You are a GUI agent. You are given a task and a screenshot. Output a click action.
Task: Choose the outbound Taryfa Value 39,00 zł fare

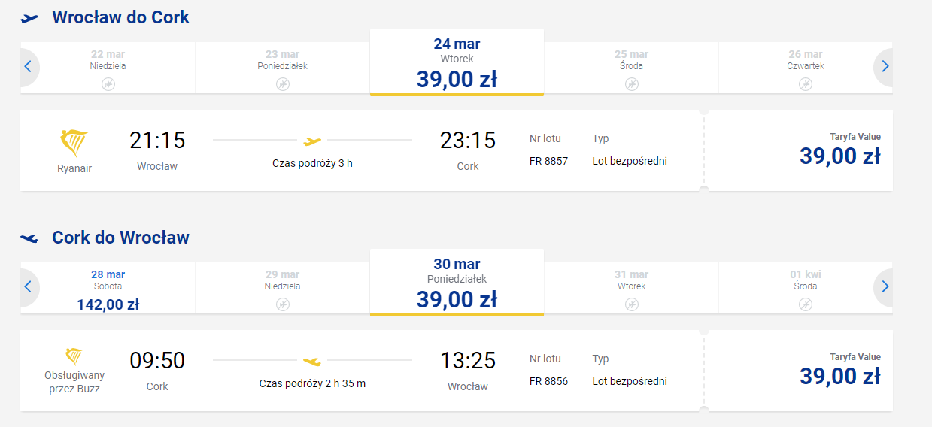coord(799,150)
